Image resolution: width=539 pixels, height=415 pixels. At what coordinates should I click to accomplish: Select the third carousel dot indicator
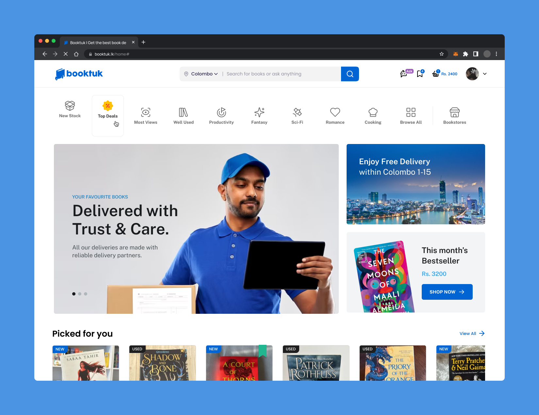coord(86,294)
